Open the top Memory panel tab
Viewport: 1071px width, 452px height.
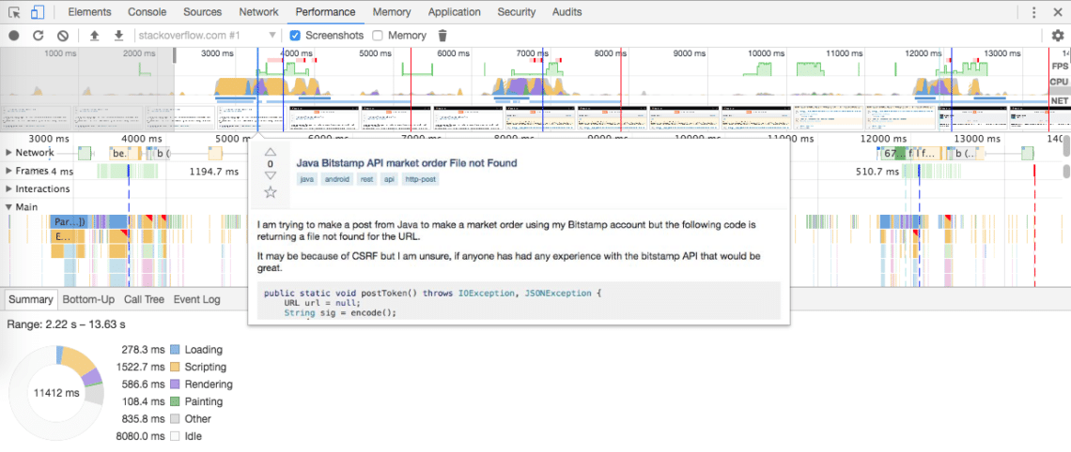pyautogui.click(x=392, y=12)
